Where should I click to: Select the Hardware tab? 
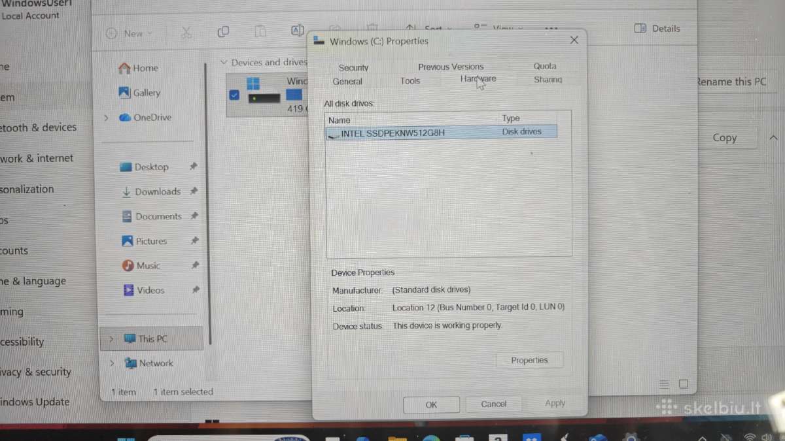tap(478, 79)
